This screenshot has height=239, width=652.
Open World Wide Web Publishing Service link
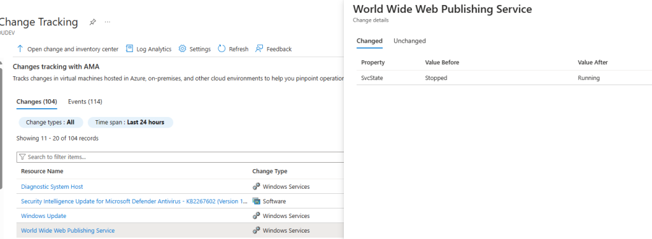click(67, 230)
